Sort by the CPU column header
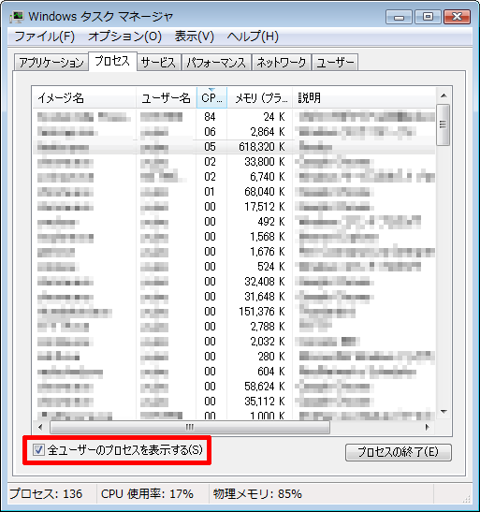The image size is (480, 512). (x=211, y=97)
